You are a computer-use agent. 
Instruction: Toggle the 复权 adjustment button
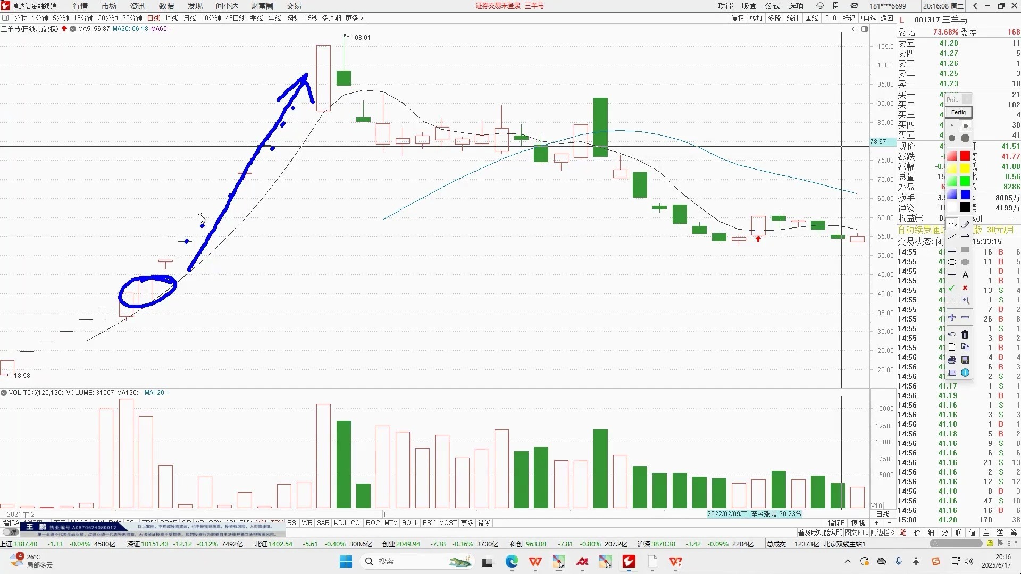coord(738,18)
